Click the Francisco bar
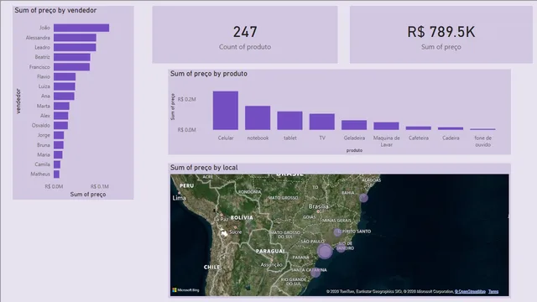Image resolution: width=537 pixels, height=302 pixels. tap(72, 67)
